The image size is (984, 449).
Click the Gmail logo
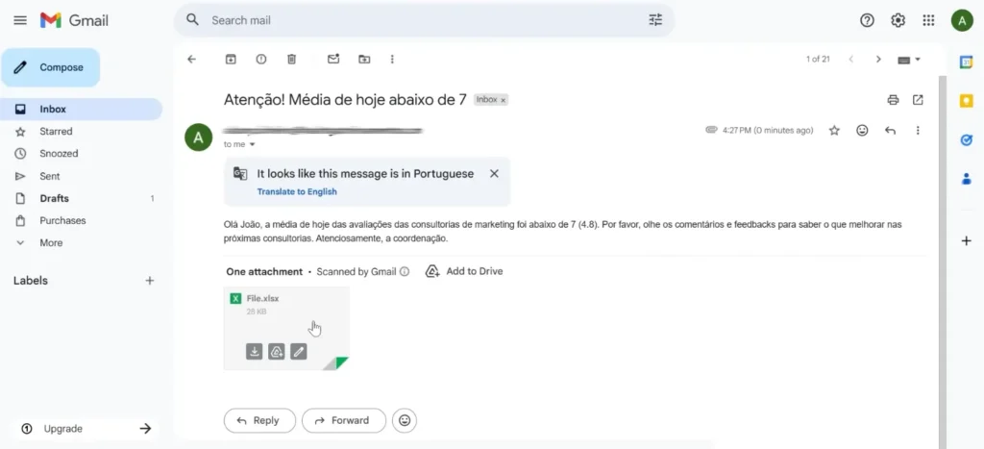[x=74, y=20]
